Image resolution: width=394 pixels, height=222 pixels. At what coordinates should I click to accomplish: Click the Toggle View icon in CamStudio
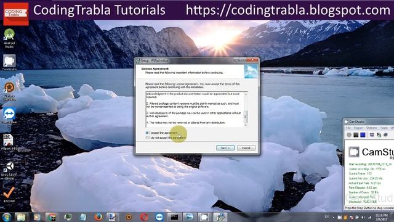[x=372, y=135]
